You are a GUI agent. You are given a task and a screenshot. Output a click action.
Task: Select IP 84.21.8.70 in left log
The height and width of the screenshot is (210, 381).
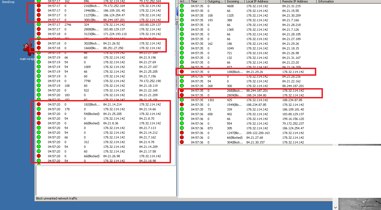coord(147,119)
